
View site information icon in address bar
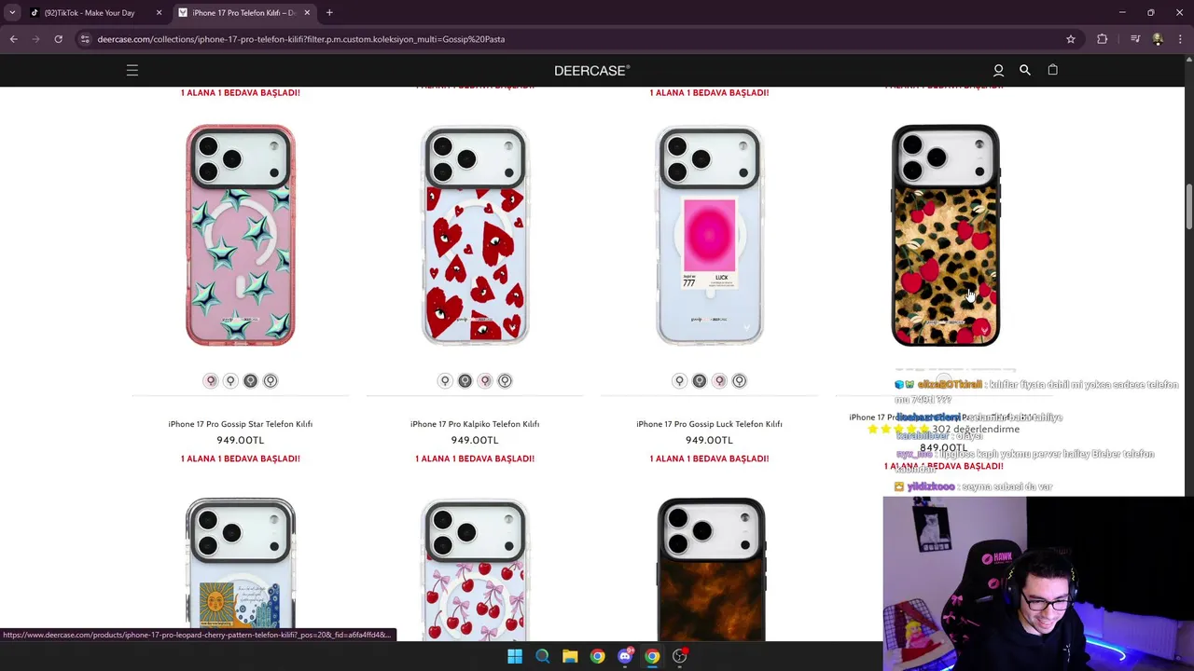tap(85, 39)
